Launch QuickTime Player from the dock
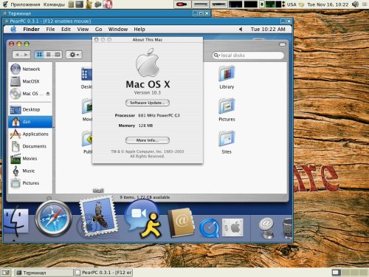 [209, 228]
